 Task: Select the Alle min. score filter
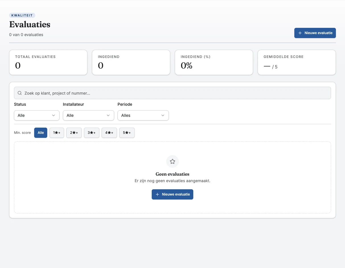41,133
